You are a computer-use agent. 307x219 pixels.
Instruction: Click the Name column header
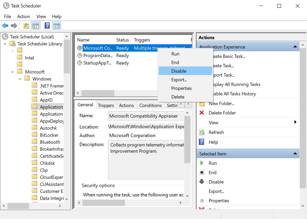coord(94,40)
